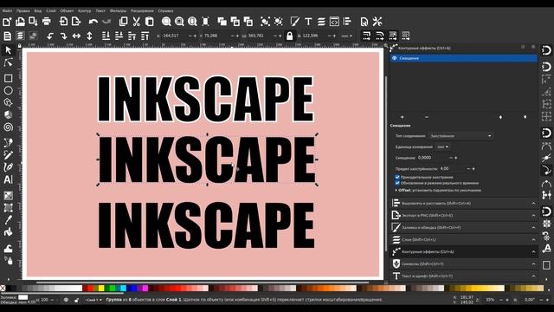
Task: Open the Фильтры menu
Action: click(x=118, y=11)
